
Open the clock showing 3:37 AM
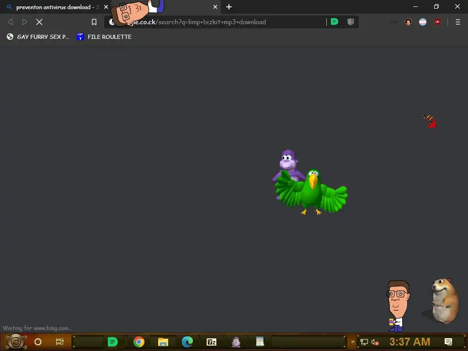[410, 342]
